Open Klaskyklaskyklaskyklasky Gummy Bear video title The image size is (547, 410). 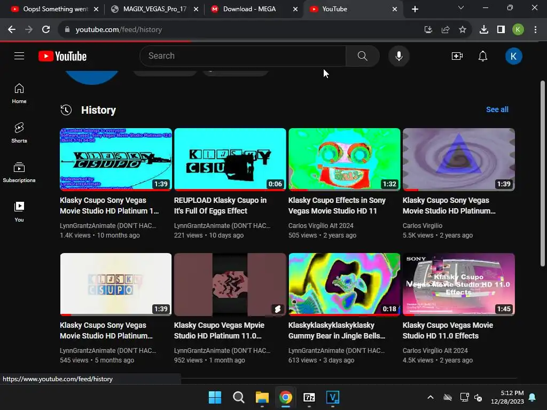337,330
